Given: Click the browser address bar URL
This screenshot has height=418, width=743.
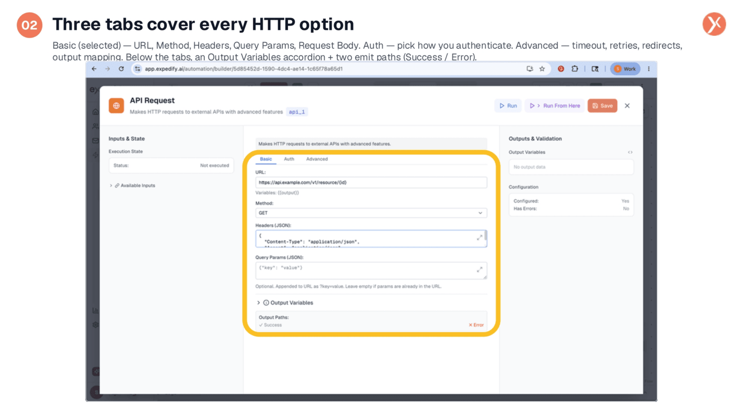Looking at the screenshot, I should tap(244, 69).
